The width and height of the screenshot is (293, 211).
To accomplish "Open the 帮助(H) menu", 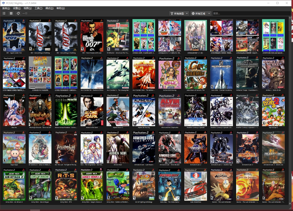I will pyautogui.click(x=60, y=8).
